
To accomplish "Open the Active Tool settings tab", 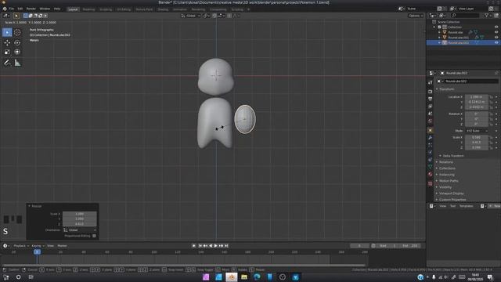I will 430,82.
